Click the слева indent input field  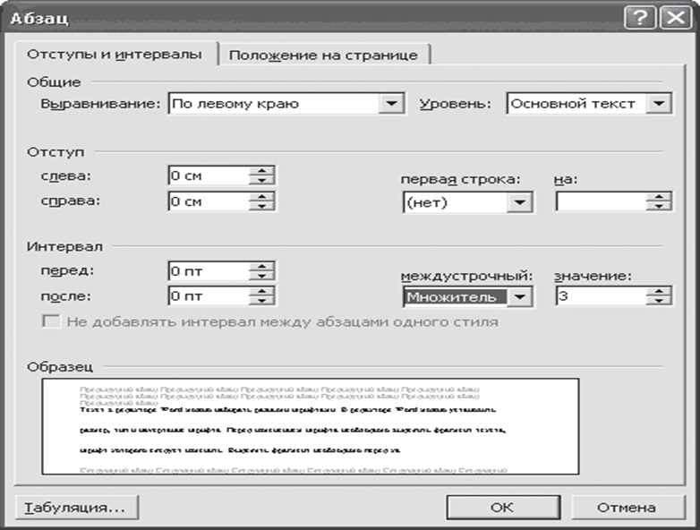[209, 176]
